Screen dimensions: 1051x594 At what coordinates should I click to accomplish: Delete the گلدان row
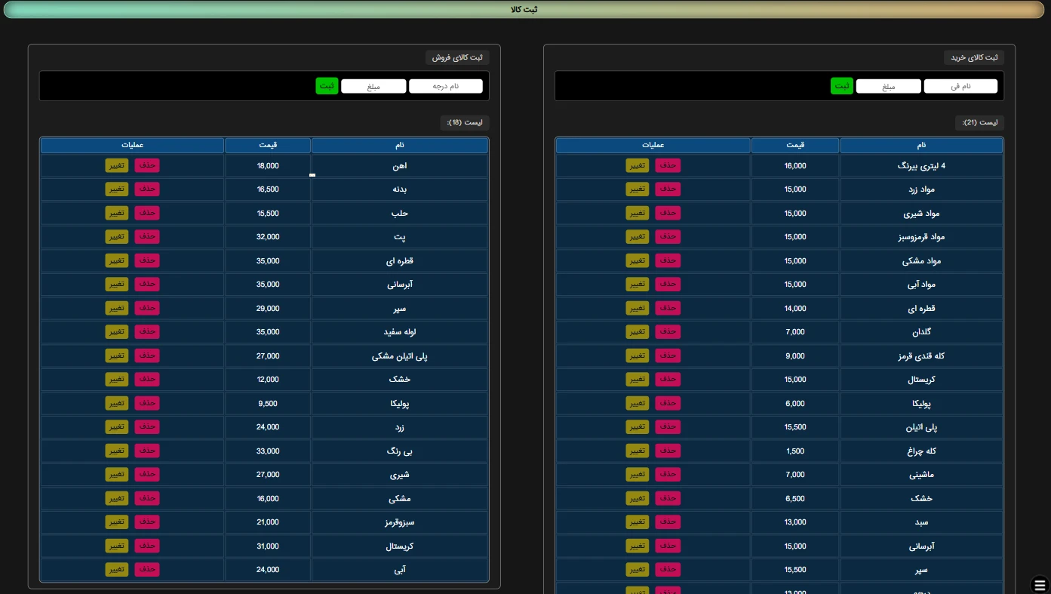pyautogui.click(x=668, y=331)
